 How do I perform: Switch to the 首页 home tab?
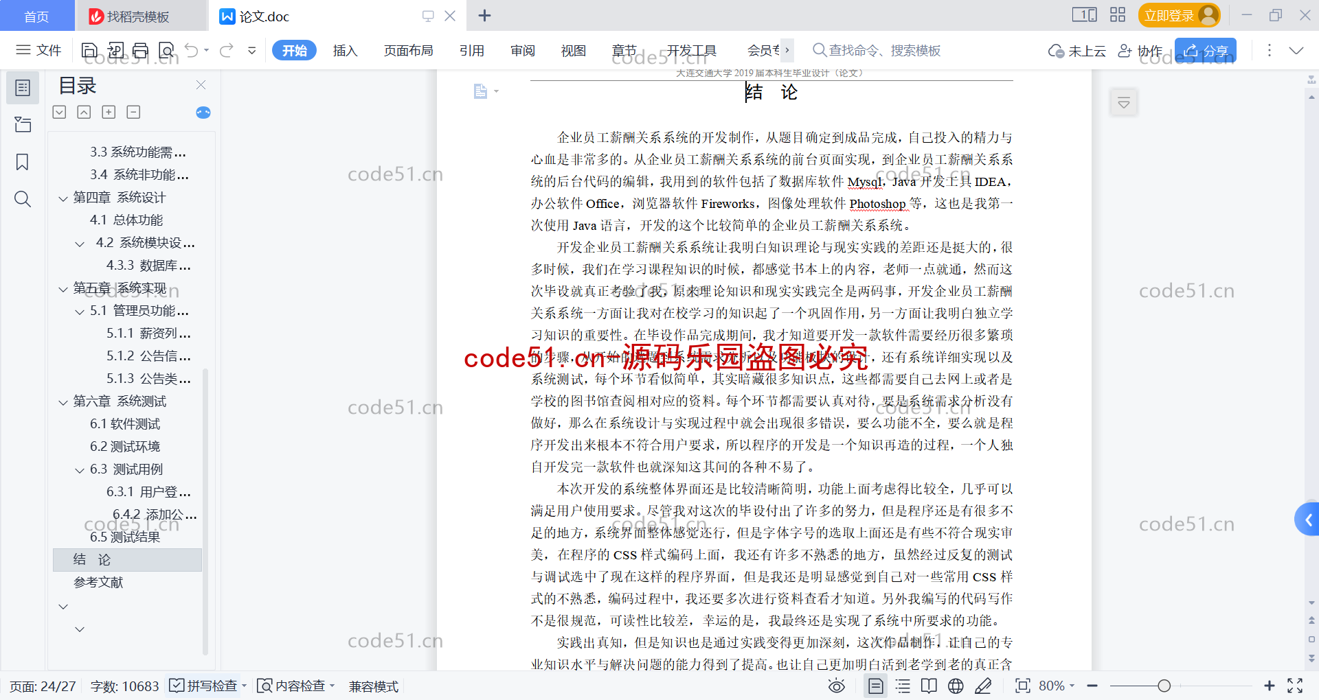[x=37, y=16]
